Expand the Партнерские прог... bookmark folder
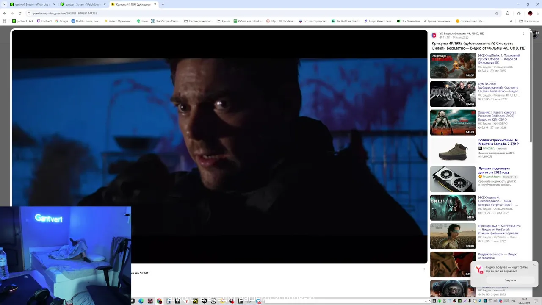 (x=199, y=21)
